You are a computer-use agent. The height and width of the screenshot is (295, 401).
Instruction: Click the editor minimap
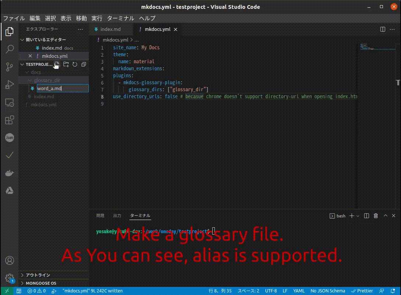[x=377, y=47]
